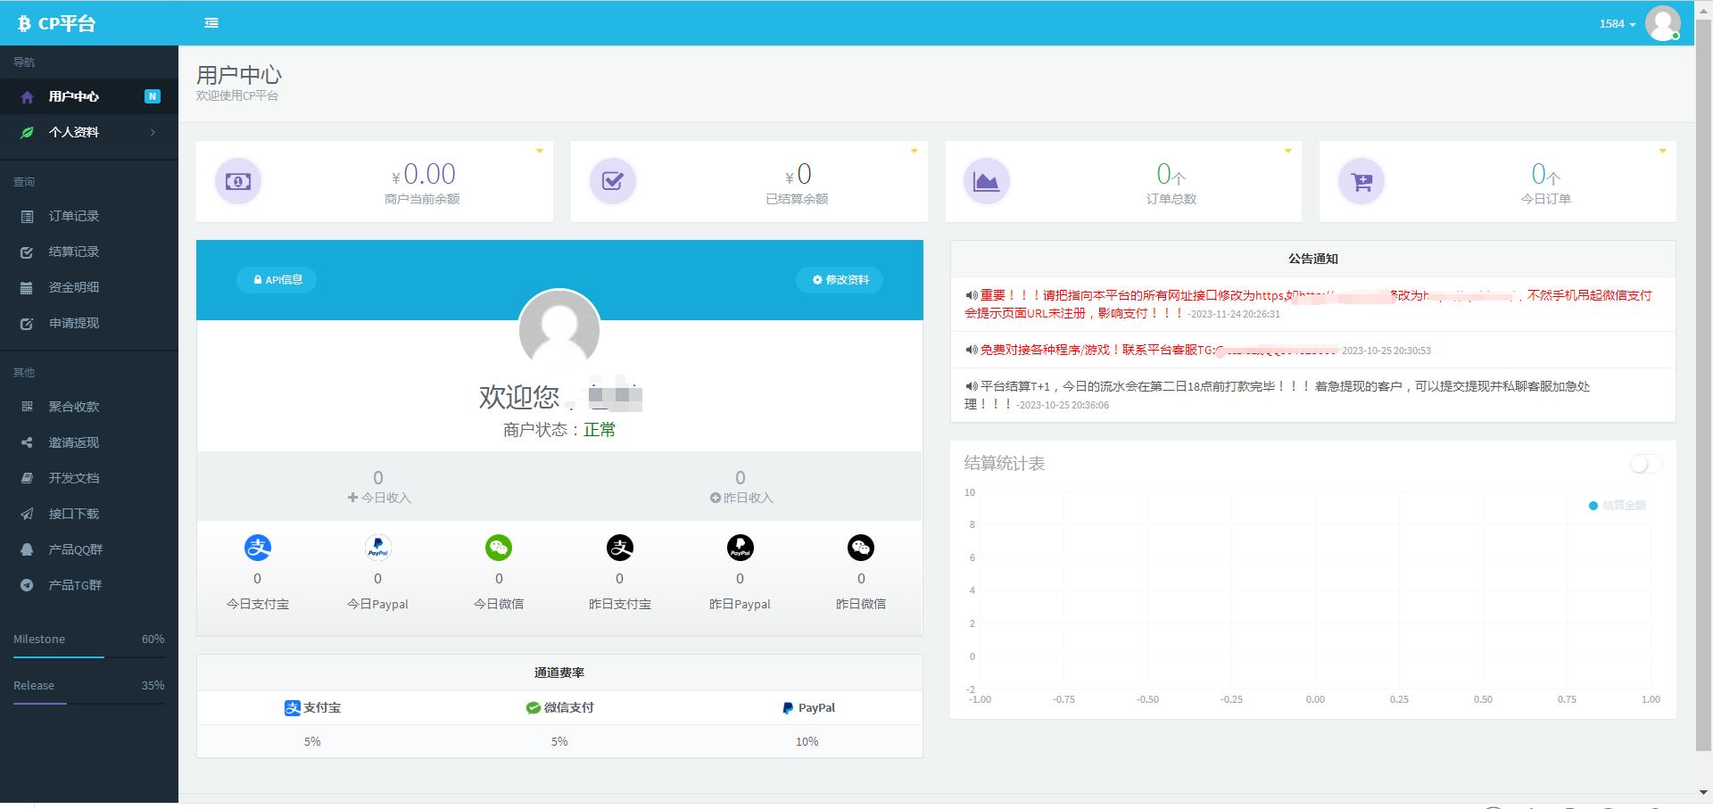Open the 1584 user account dropdown
This screenshot has height=809, width=1713.
point(1617,24)
